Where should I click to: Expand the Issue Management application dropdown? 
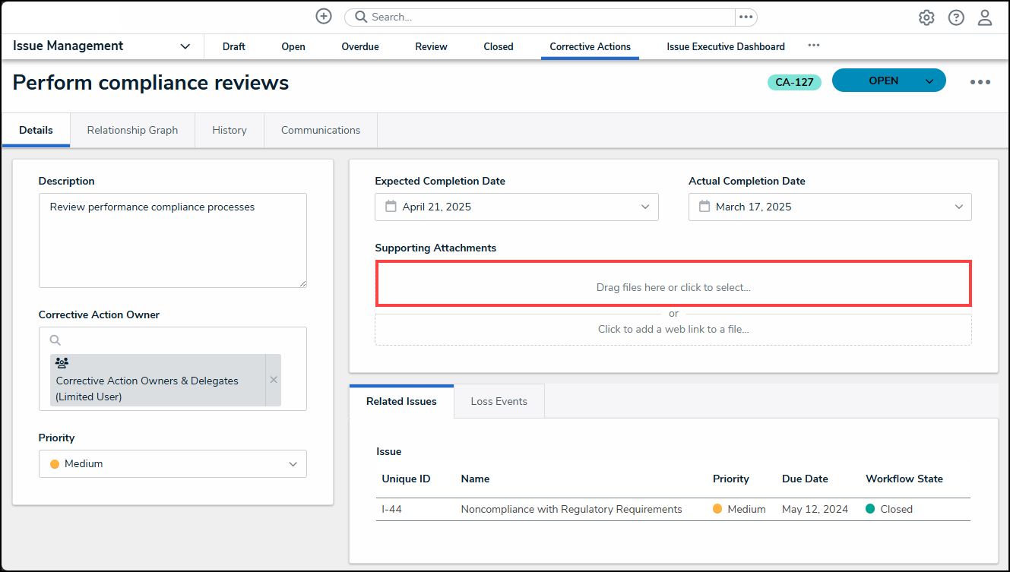(185, 46)
